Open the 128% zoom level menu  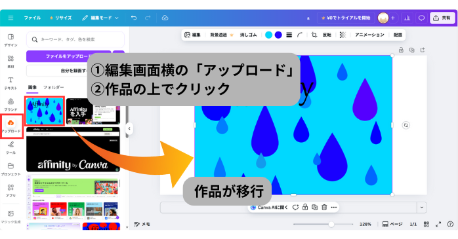365,224
